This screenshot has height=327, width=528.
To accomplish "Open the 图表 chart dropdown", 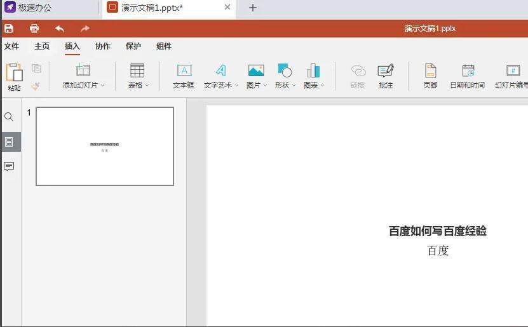I will coord(322,85).
